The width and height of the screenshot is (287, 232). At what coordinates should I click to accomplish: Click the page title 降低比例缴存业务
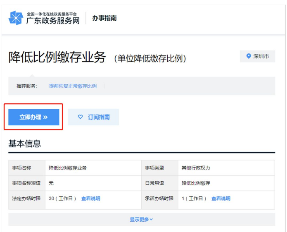57,57
